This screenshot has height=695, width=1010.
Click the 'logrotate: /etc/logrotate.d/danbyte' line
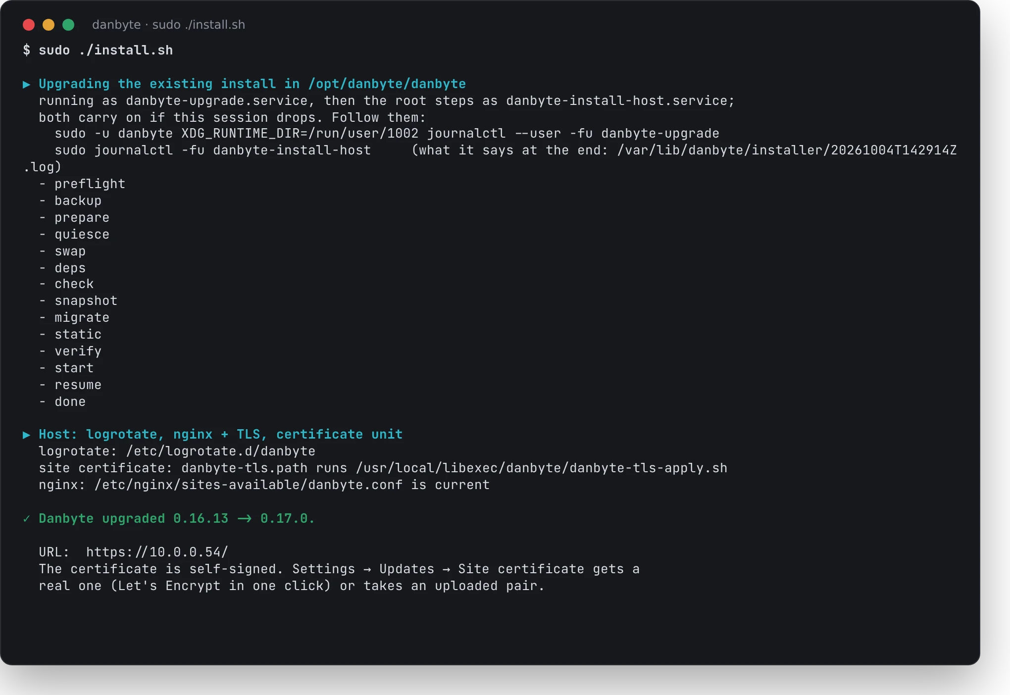(177, 451)
